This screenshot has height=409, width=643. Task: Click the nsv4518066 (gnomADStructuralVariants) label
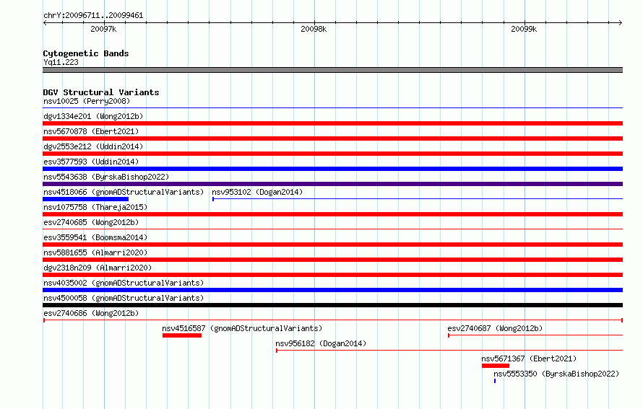click(x=124, y=192)
